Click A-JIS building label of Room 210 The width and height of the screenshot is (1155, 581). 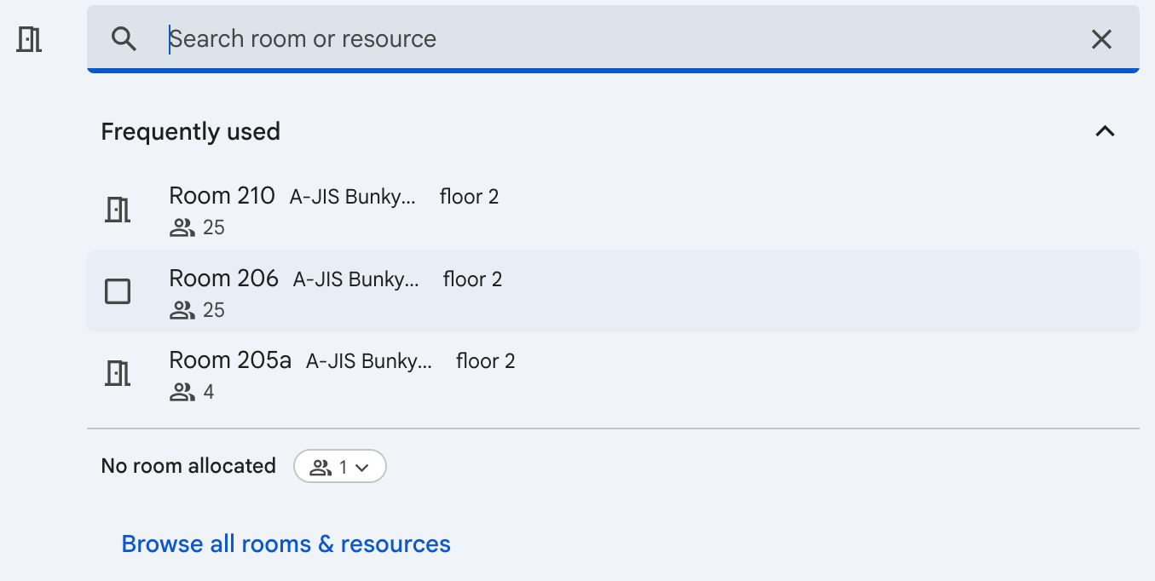coord(353,198)
